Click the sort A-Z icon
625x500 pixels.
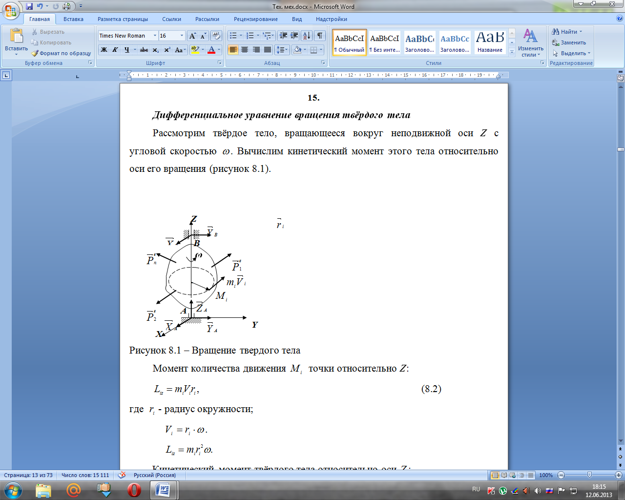[307, 36]
